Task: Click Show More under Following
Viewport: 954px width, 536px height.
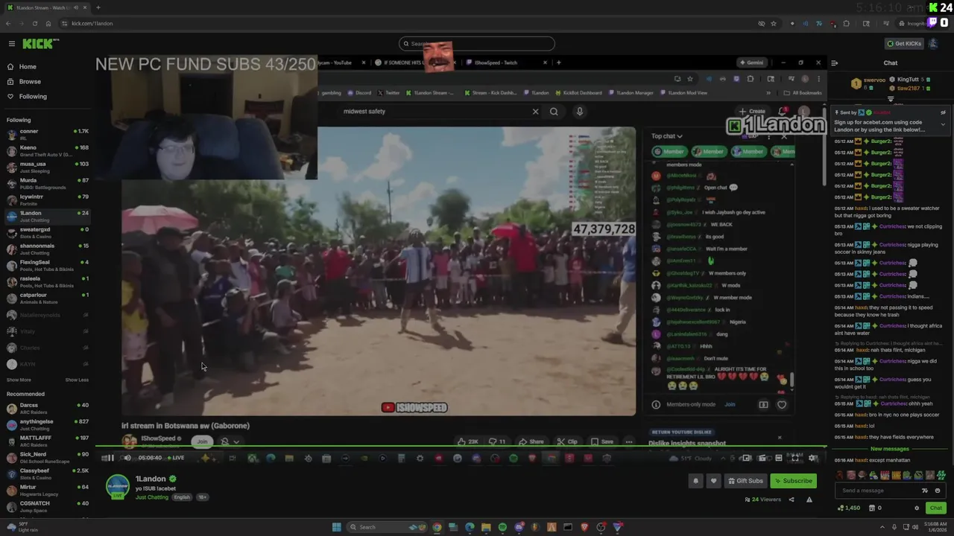Action: coord(19,380)
